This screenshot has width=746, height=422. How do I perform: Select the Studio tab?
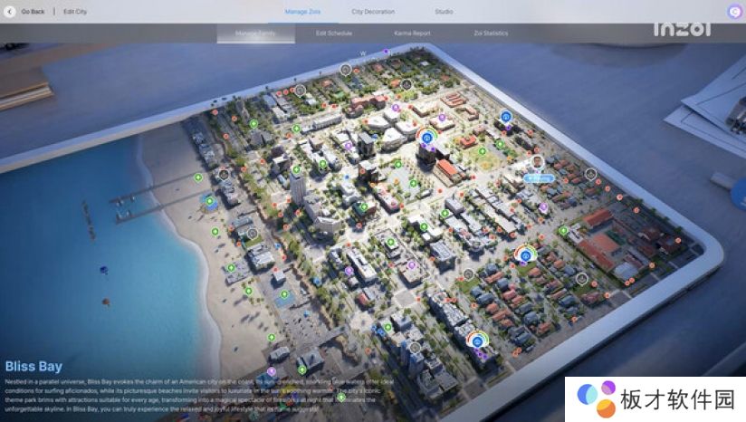(444, 12)
